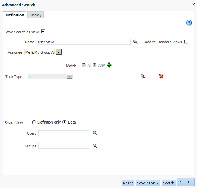Uncheck Save Search as View checkbox
Image resolution: width=197 pixels, height=188 pixels.
(43, 31)
